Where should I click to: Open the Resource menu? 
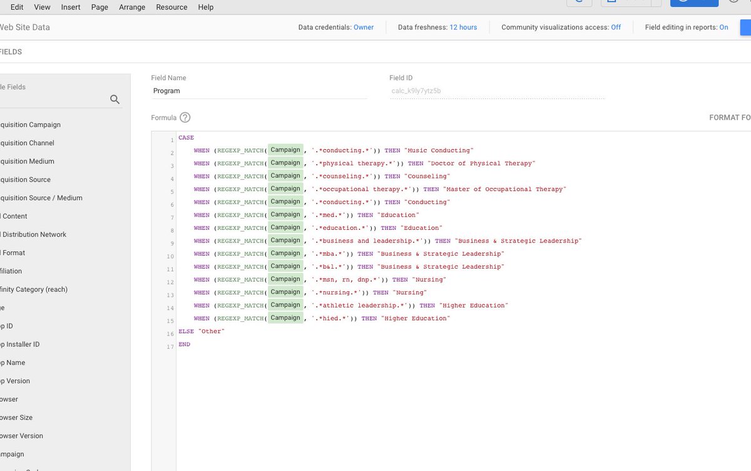[171, 7]
